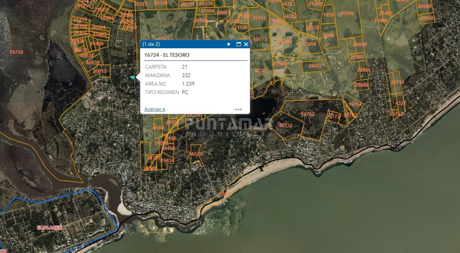Select parcel labeled 19762

pyautogui.click(x=307, y=114)
